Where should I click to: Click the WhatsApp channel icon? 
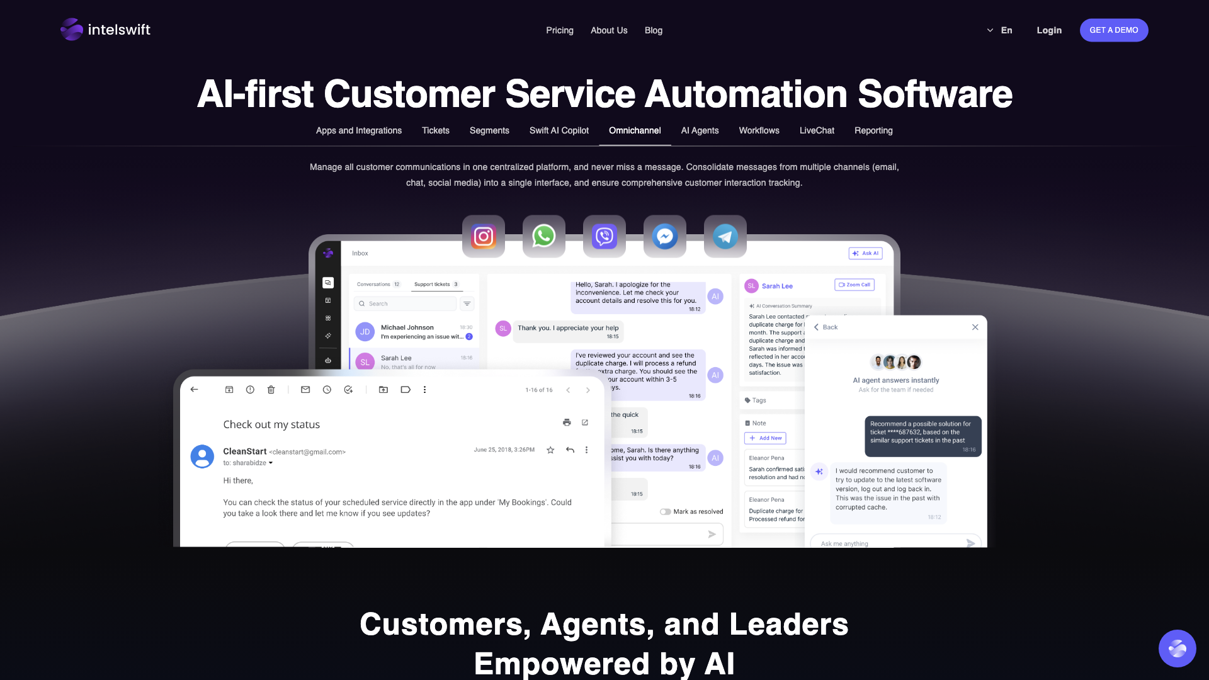tap(544, 236)
